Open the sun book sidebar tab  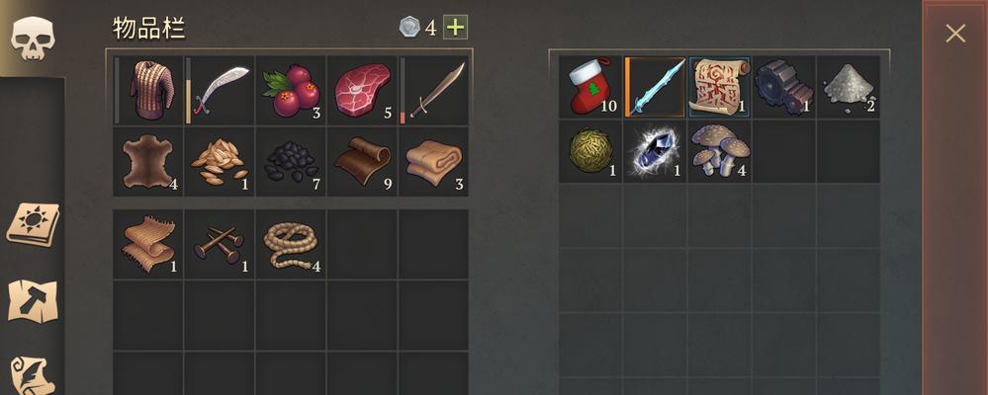[x=34, y=224]
